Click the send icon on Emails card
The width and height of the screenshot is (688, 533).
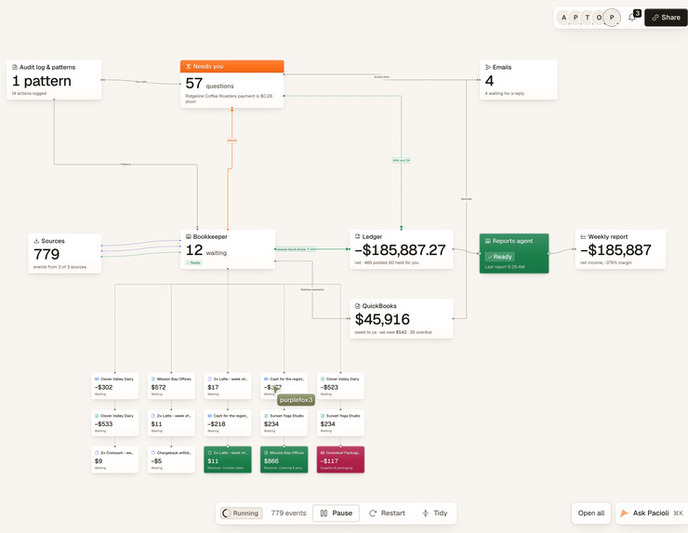coord(487,67)
